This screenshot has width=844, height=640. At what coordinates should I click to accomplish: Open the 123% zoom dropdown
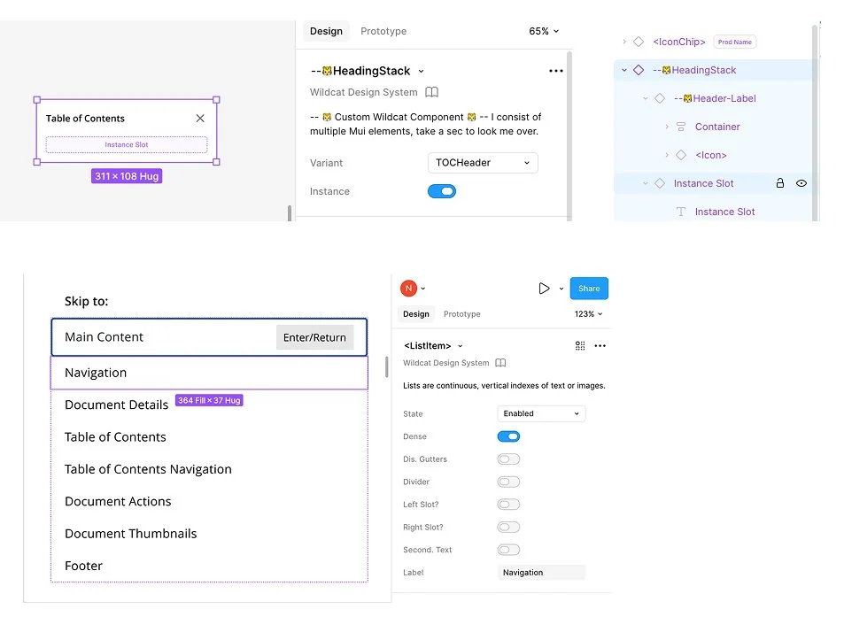pyautogui.click(x=588, y=314)
